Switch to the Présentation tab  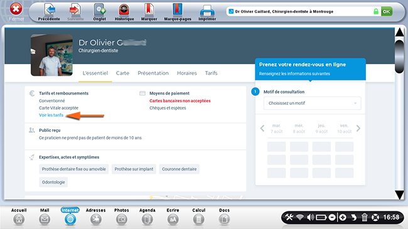click(153, 73)
